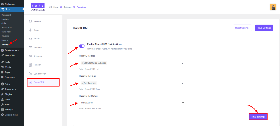The height and width of the screenshot is (126, 280).
Task: Open Orders in Store submenu
Action: (4, 23)
